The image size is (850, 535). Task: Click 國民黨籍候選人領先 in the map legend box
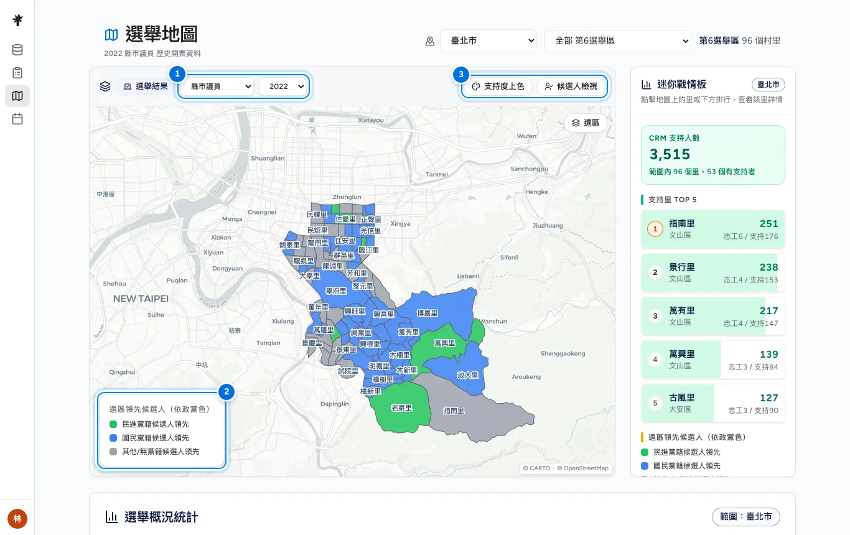pyautogui.click(x=156, y=438)
